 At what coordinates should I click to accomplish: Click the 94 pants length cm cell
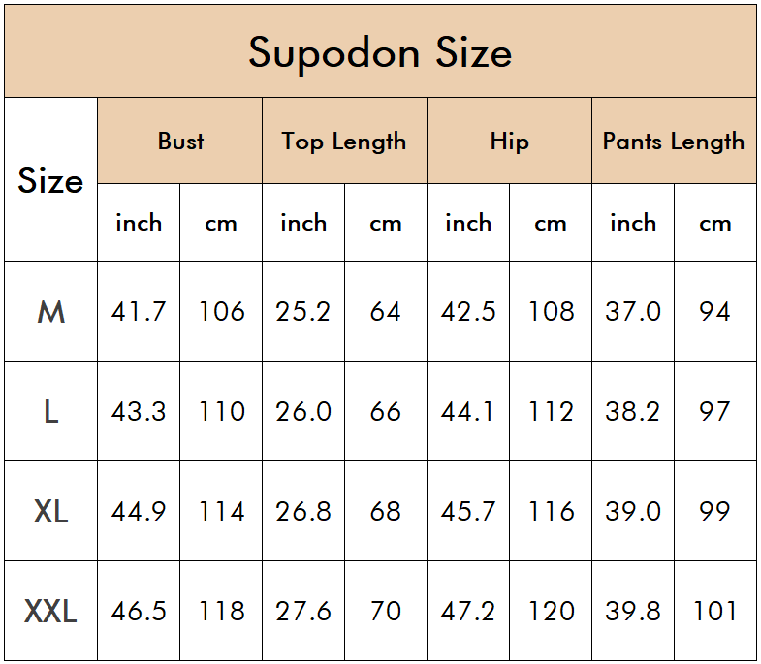[715, 311]
